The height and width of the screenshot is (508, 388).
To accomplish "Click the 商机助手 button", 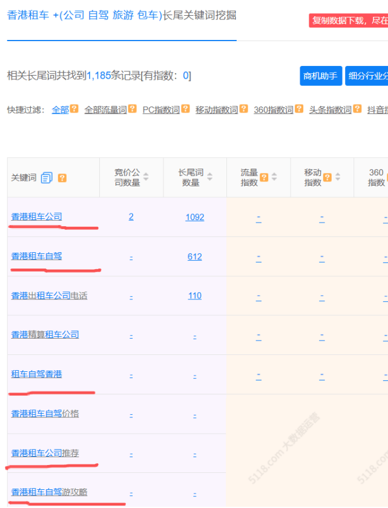I will point(321,76).
